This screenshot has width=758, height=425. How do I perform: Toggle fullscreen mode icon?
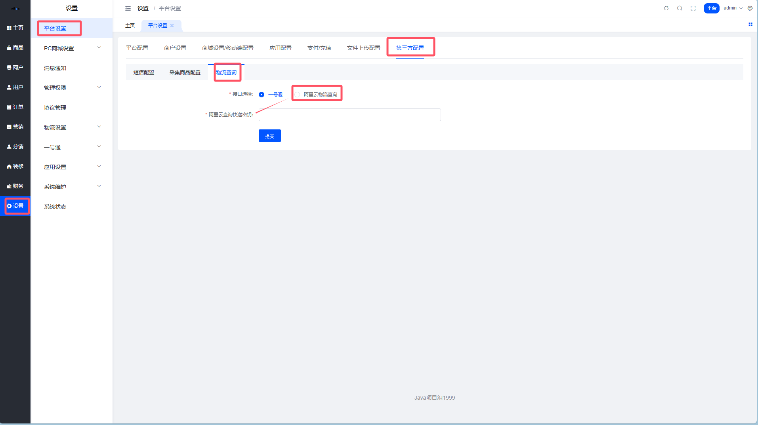(693, 8)
